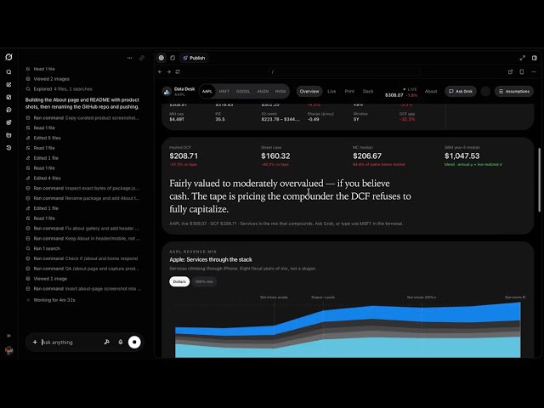Open browser bar three-dots more menu
This screenshot has width=544, height=408.
point(534,71)
